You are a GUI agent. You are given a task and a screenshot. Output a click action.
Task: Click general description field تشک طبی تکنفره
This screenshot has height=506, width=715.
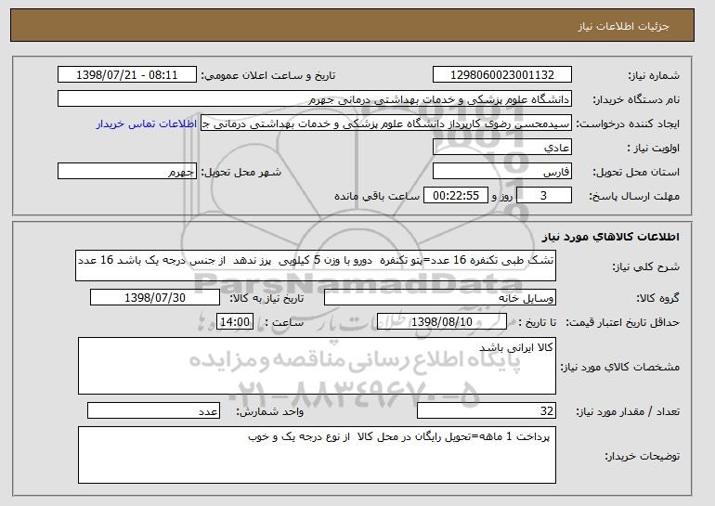[316, 266]
